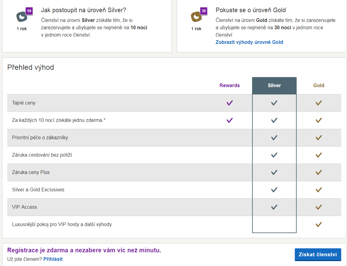The image size is (347, 266).
Task: Click the Silver checkmark for Prioritní péče o zákazníky
Action: pos(274,138)
